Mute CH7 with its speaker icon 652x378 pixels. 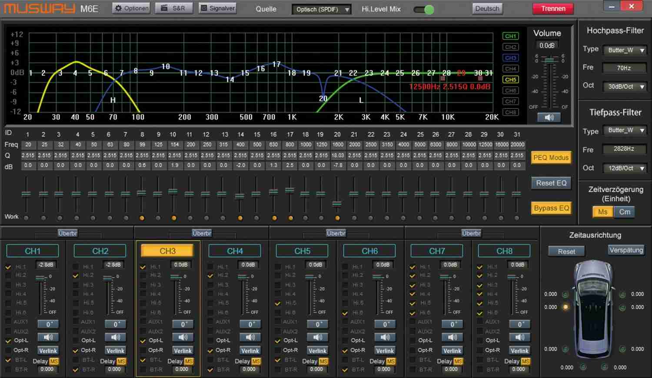(x=452, y=337)
